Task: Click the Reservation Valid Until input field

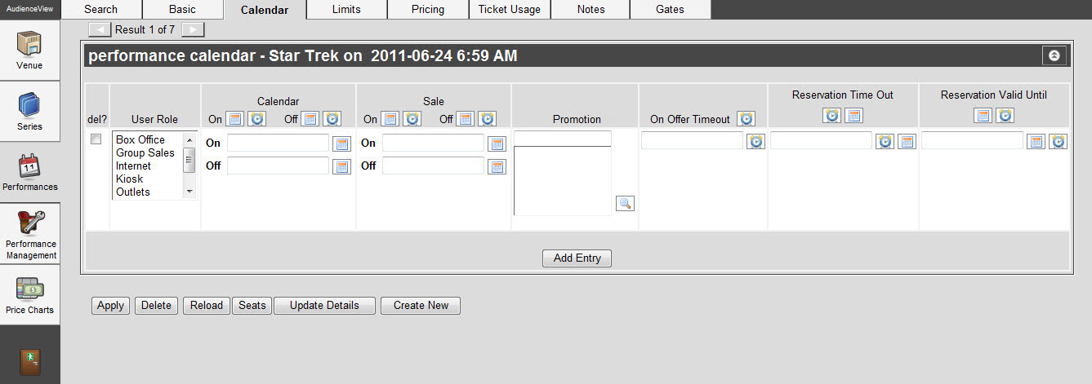Action: click(973, 140)
